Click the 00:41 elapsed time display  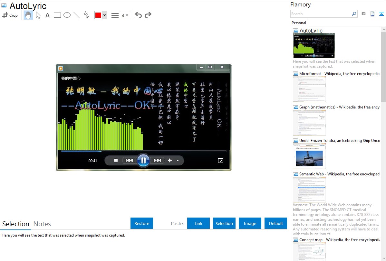pyautogui.click(x=93, y=161)
